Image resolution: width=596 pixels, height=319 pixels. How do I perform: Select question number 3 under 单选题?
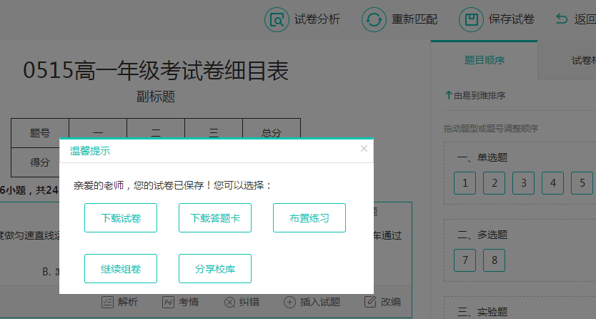523,183
